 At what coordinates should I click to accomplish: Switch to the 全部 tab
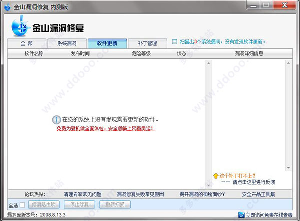27,43
